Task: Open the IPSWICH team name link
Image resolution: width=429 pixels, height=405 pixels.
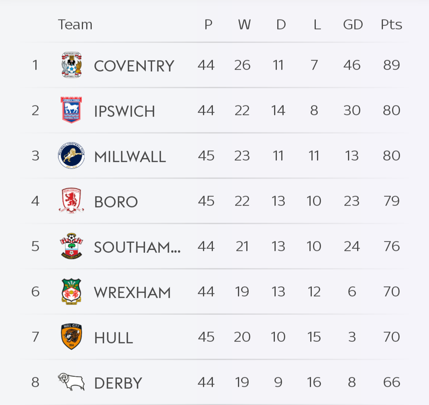Action: 124,111
